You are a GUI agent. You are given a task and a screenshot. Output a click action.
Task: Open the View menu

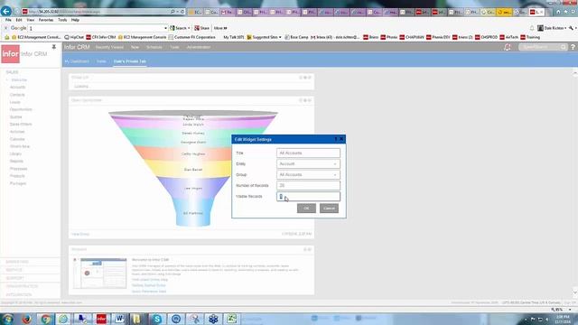31,20
